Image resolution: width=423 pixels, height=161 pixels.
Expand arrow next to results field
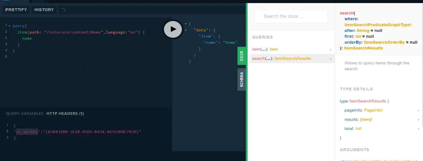(419, 120)
